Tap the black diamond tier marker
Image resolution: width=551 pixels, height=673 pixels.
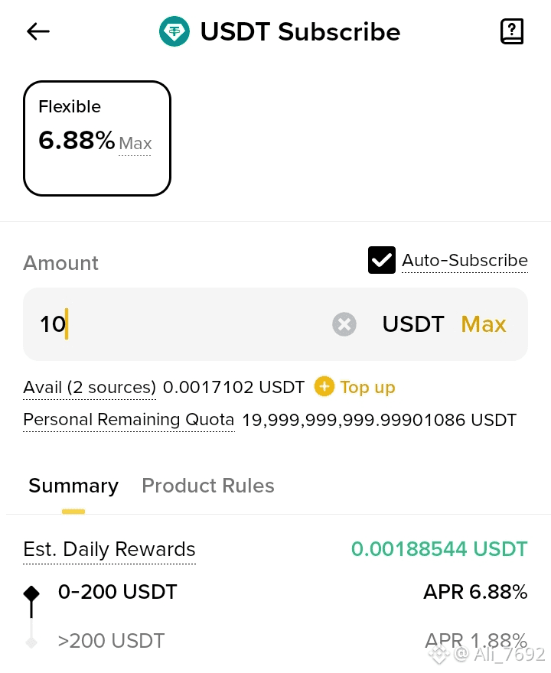click(x=31, y=593)
